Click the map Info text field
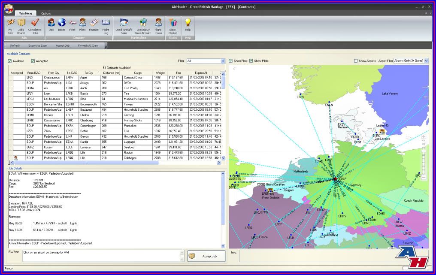This screenshot has height=275, width=436. [333, 256]
